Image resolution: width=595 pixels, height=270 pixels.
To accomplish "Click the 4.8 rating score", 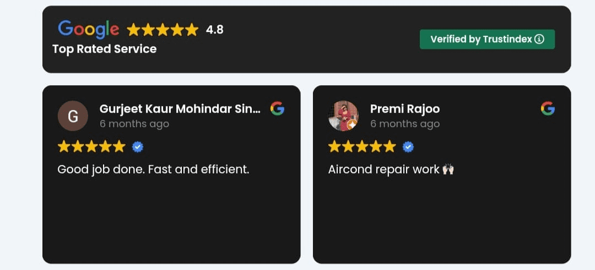I will pyautogui.click(x=214, y=30).
